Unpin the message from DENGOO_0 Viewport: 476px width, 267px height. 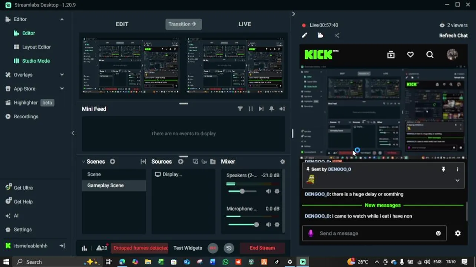point(443,169)
